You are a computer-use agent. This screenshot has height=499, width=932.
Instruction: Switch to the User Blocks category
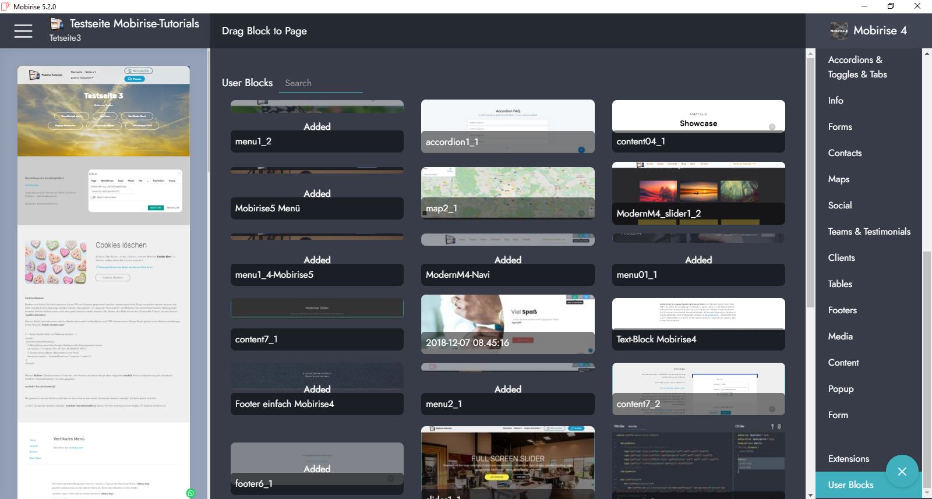pos(850,485)
